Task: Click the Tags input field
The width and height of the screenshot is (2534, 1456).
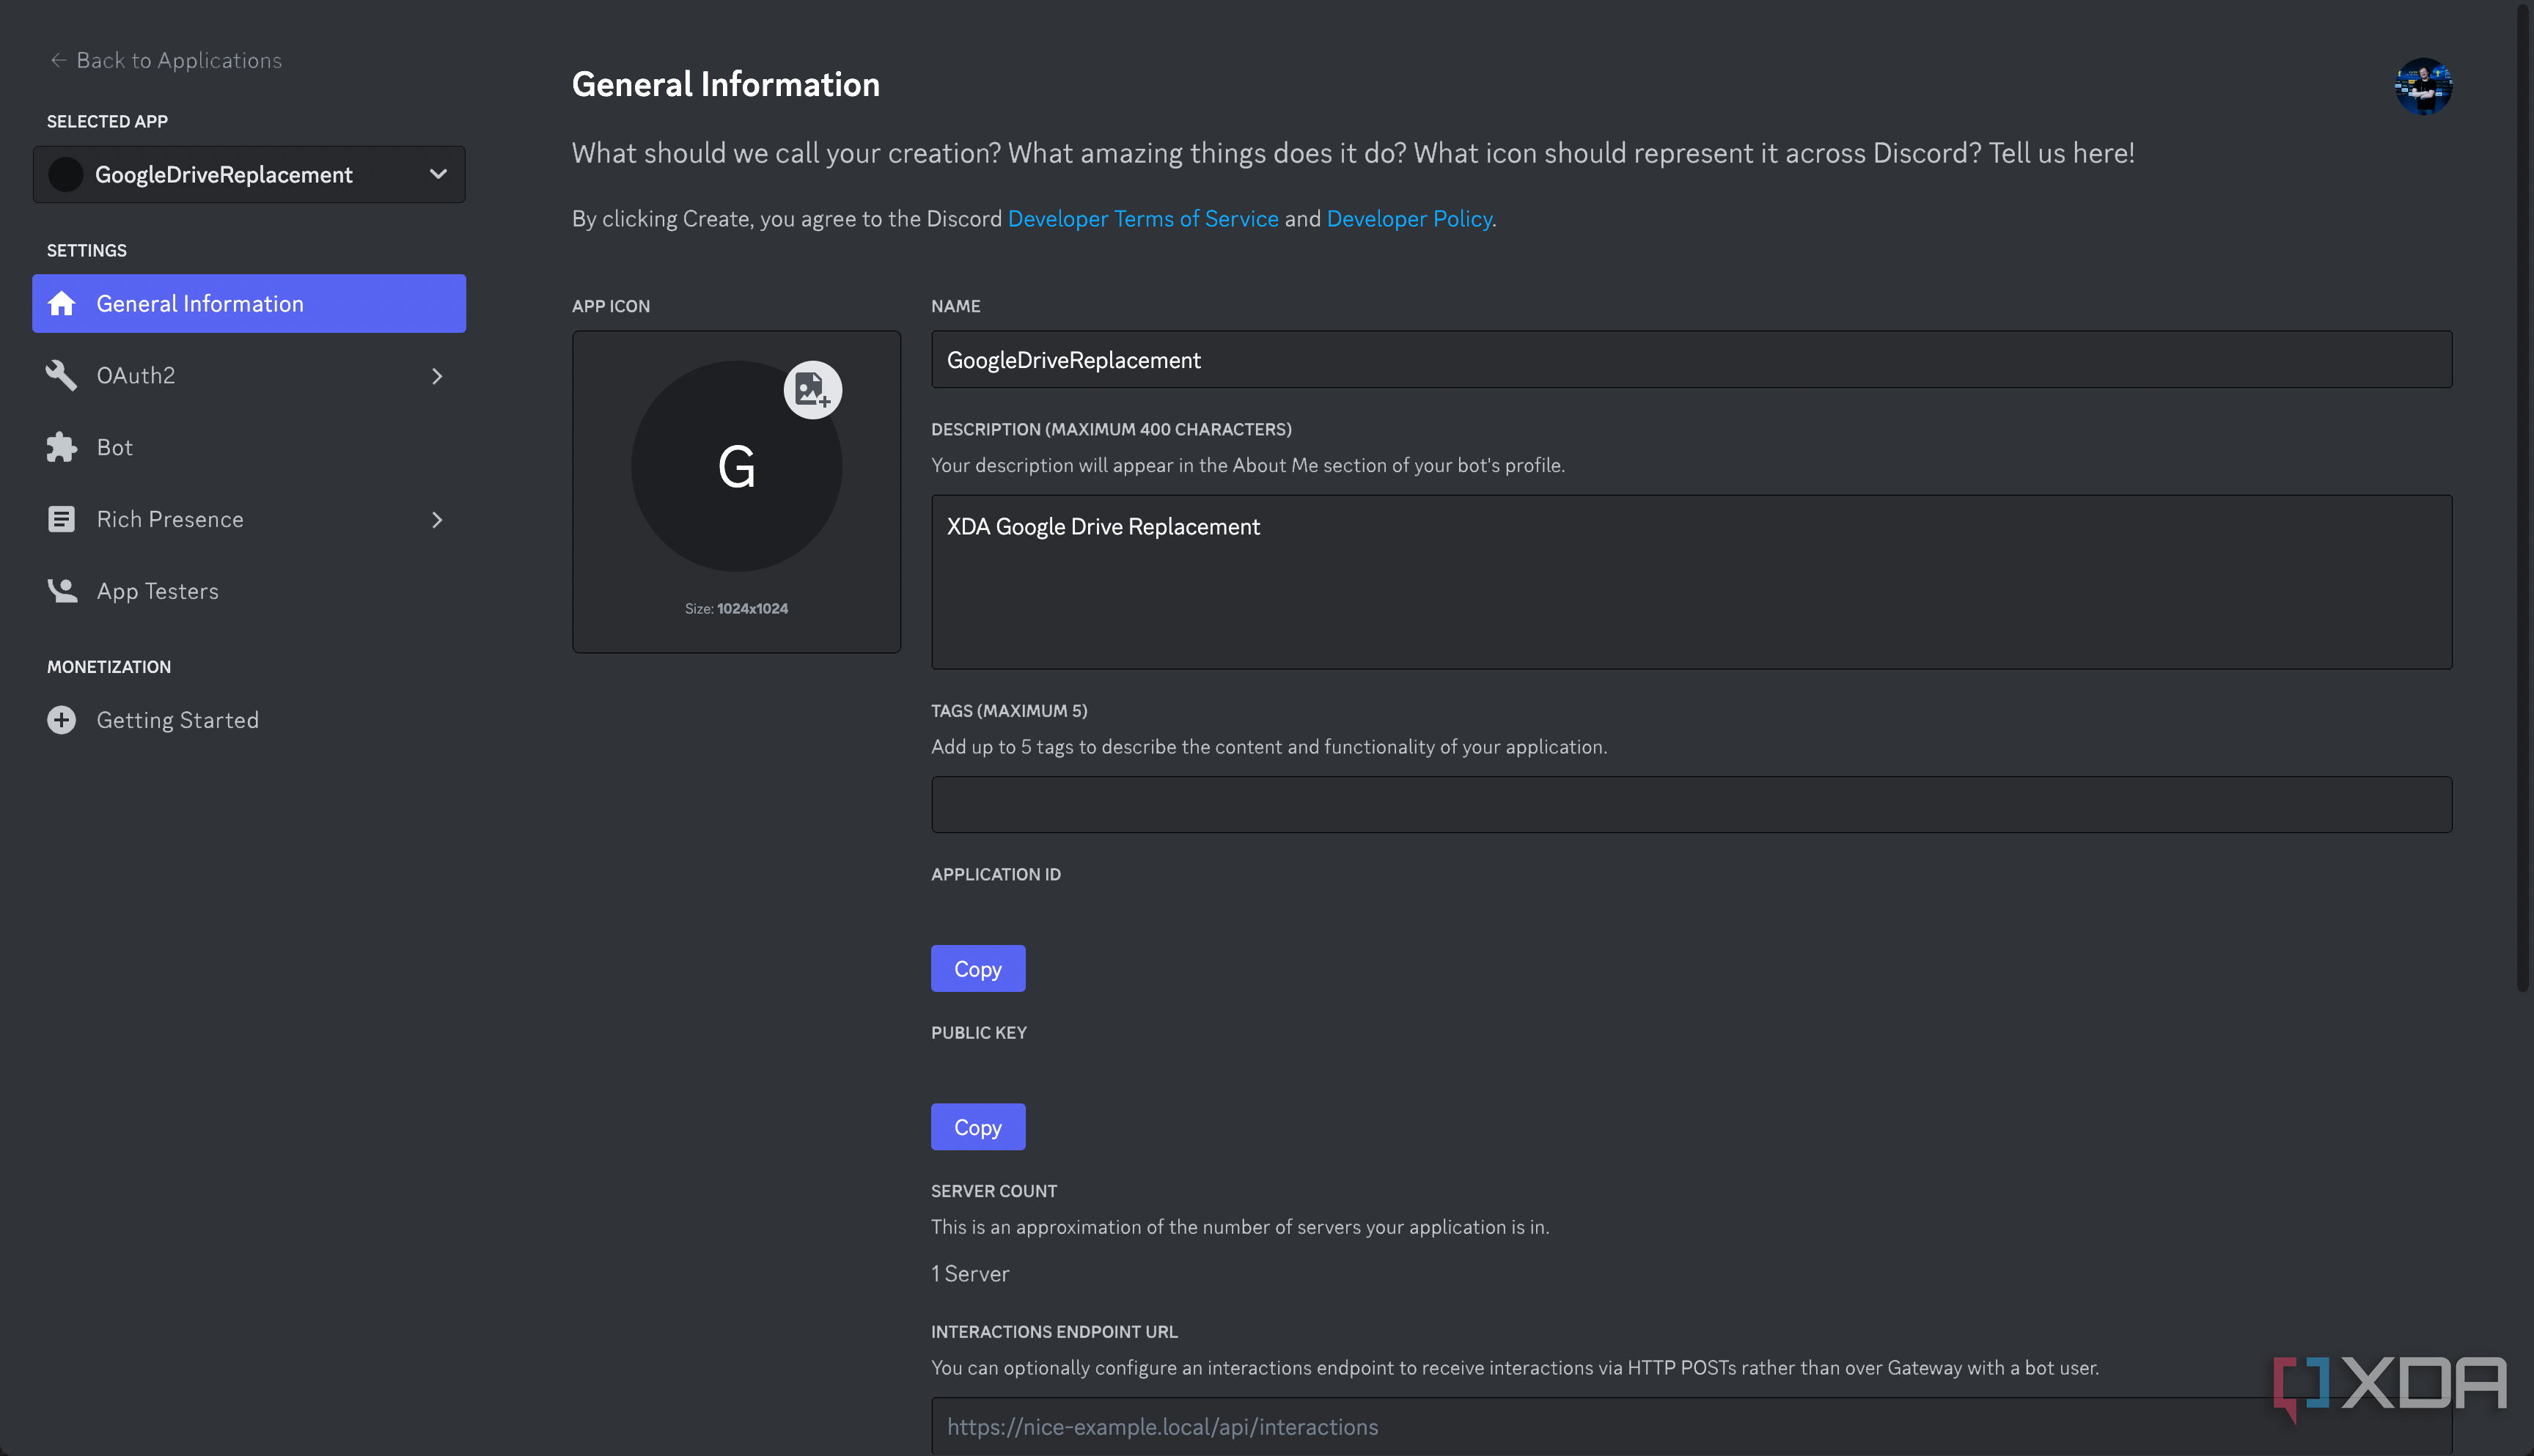Action: (x=1690, y=804)
